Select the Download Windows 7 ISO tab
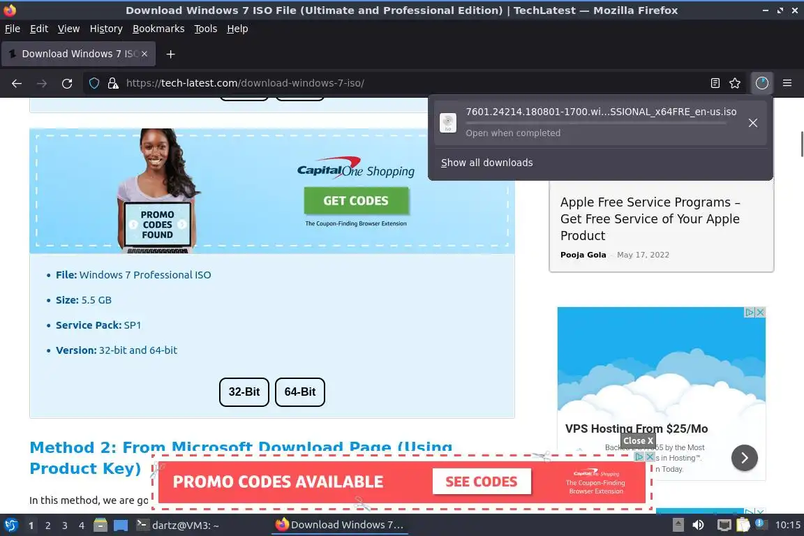Viewport: 804px width, 536px height. 78,54
